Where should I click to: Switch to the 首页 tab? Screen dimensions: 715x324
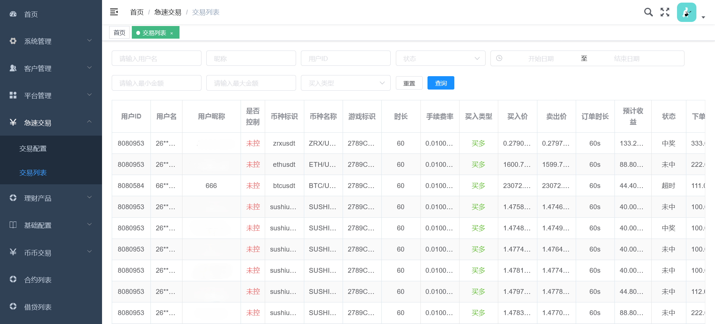[x=119, y=33]
